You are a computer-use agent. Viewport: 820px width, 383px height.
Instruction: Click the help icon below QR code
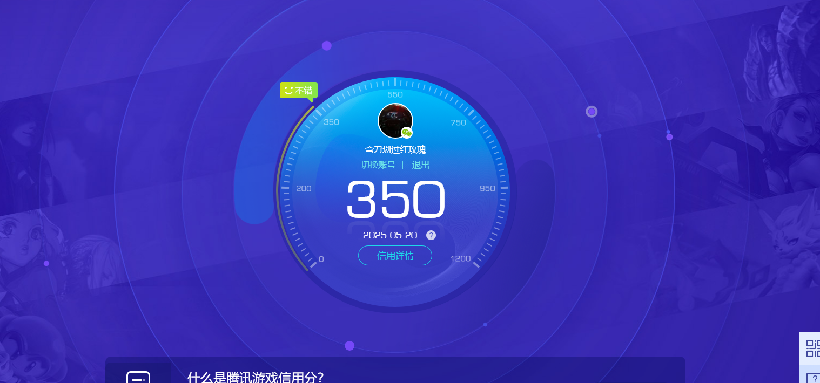[814, 378]
